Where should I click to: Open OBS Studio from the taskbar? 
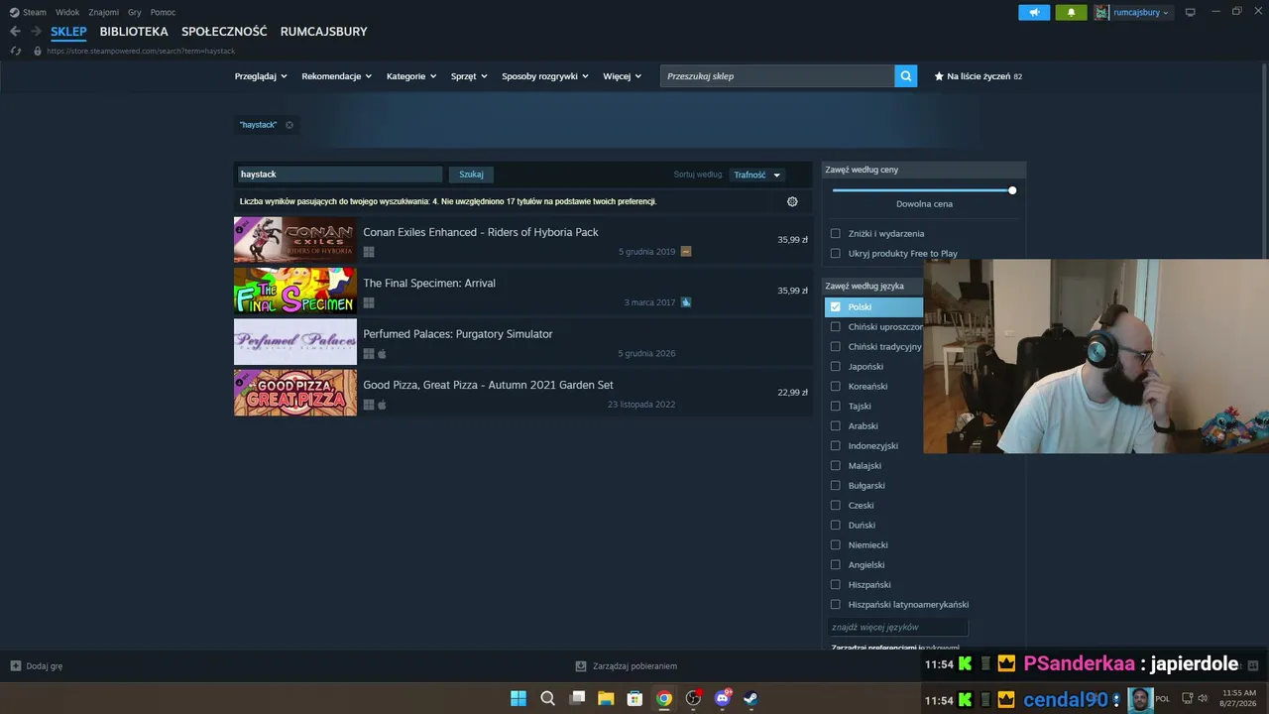click(x=693, y=698)
